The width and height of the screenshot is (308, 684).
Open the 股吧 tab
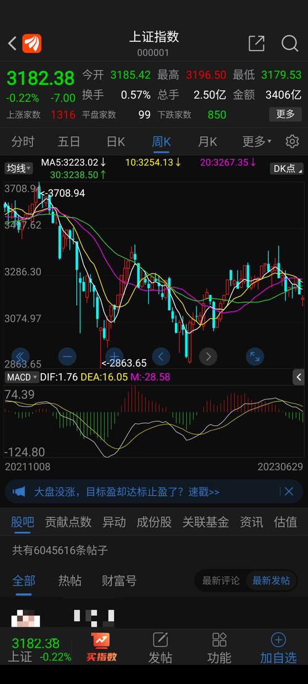pos(22,521)
